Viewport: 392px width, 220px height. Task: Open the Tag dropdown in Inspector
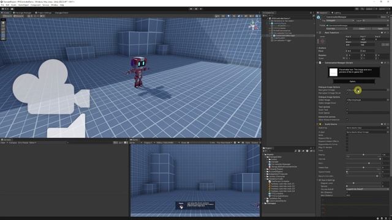pos(340,21)
